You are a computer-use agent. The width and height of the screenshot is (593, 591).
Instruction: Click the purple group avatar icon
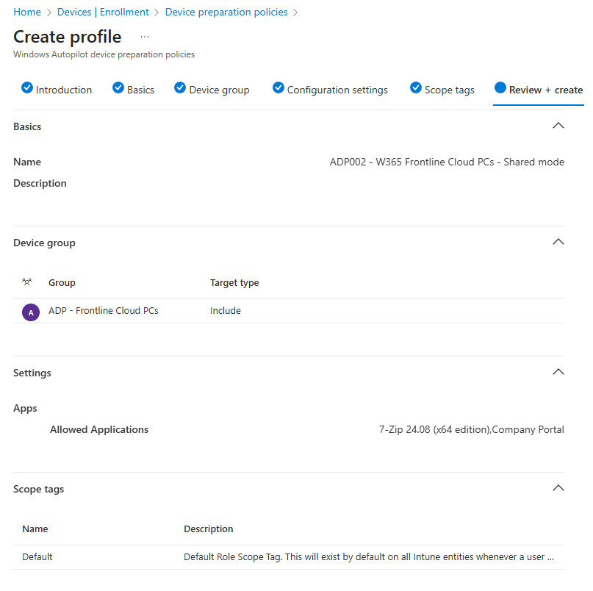click(x=31, y=312)
